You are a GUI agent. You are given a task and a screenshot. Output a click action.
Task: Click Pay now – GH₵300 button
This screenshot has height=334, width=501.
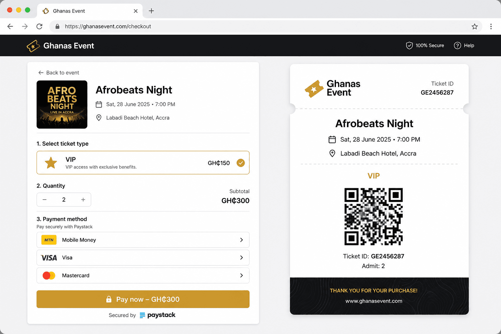(x=143, y=299)
